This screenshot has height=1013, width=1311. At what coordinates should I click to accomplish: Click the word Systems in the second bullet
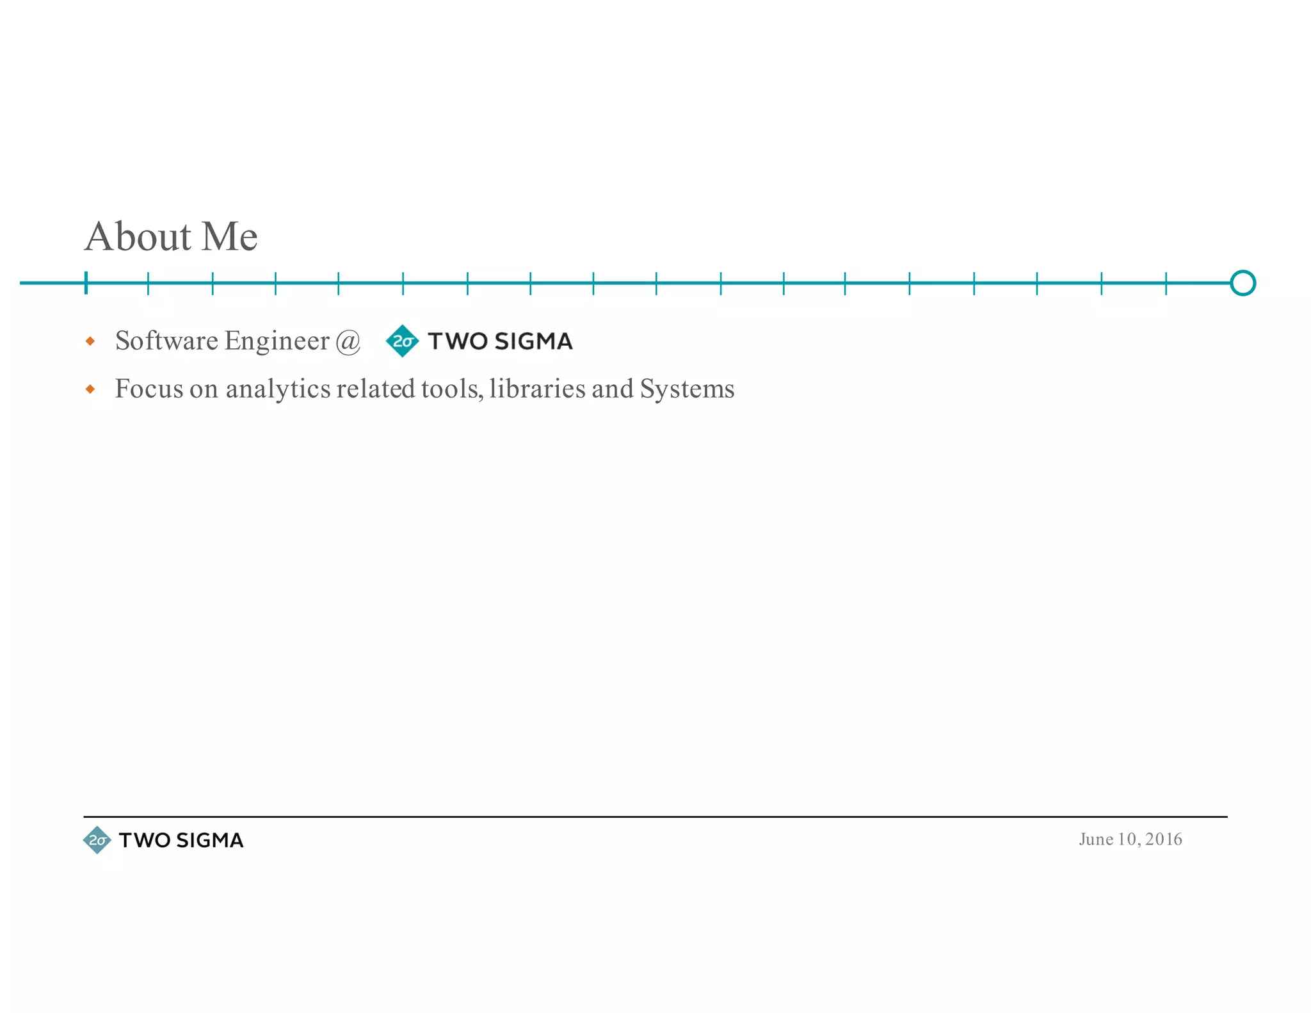tap(687, 389)
